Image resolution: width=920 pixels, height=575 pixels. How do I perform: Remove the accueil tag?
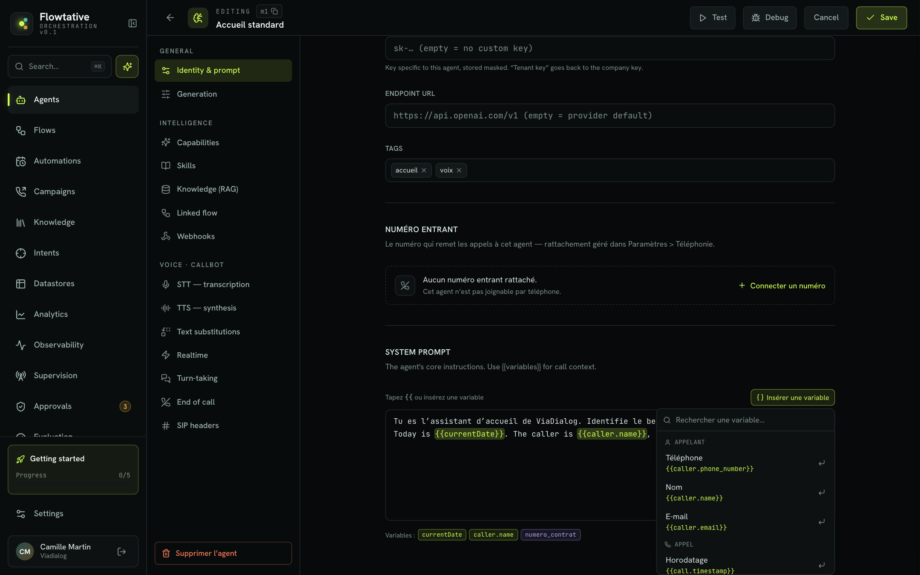click(424, 170)
